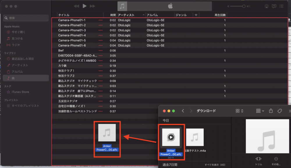Select 曲 in the library sidebar
291x168 pixels.
[26, 78]
